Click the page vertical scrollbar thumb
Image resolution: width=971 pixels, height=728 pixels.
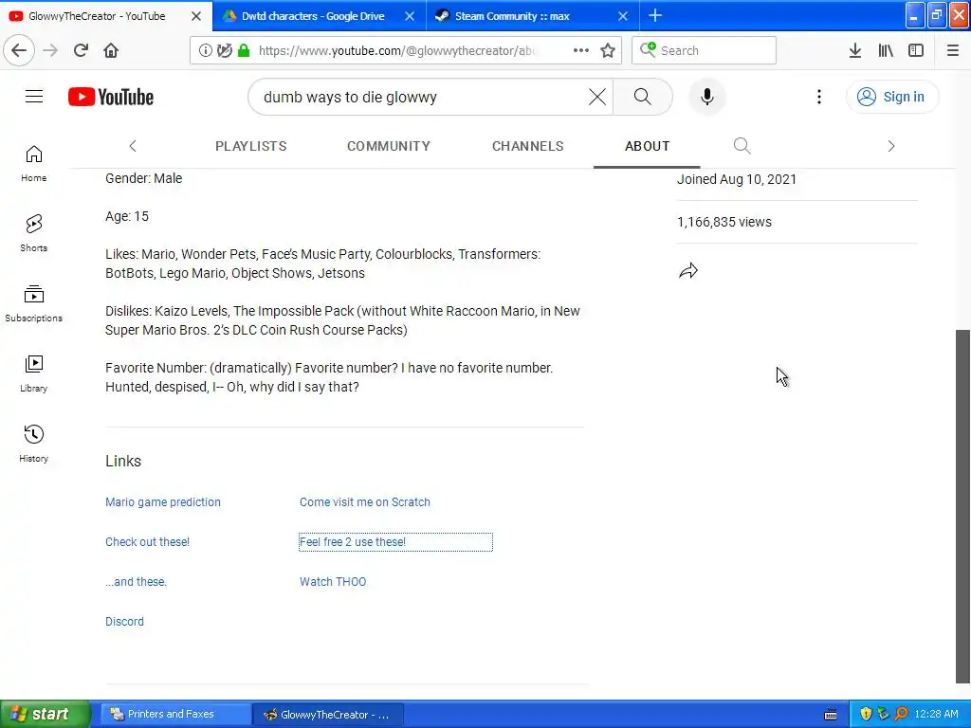pyautogui.click(x=962, y=506)
